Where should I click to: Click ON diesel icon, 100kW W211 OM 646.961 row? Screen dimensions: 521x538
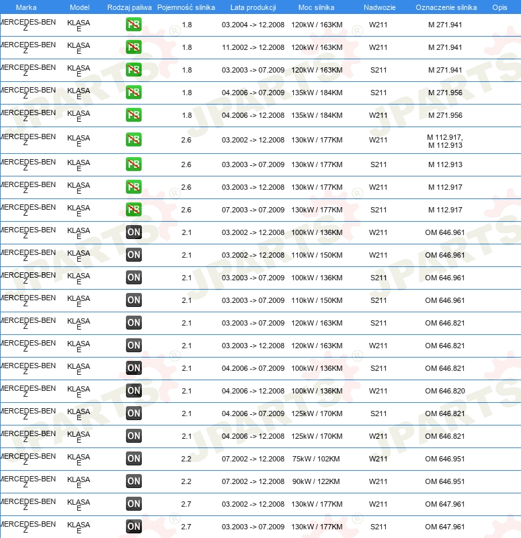(x=133, y=232)
